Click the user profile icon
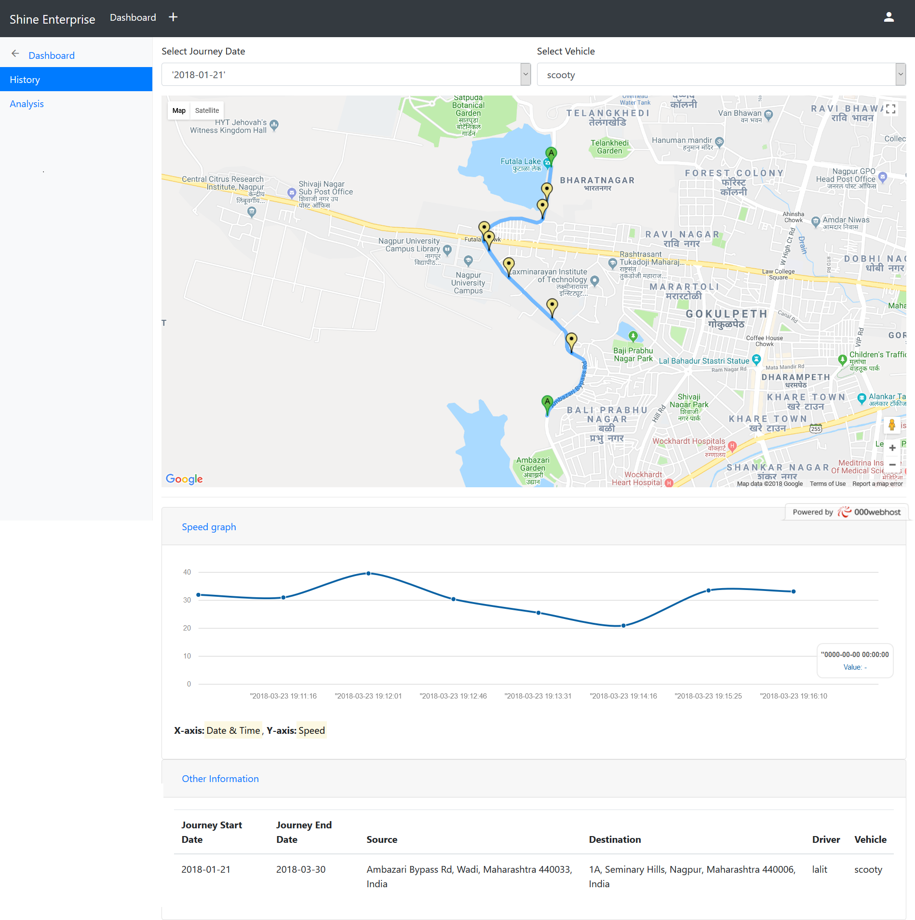Image resolution: width=915 pixels, height=920 pixels. point(888,17)
